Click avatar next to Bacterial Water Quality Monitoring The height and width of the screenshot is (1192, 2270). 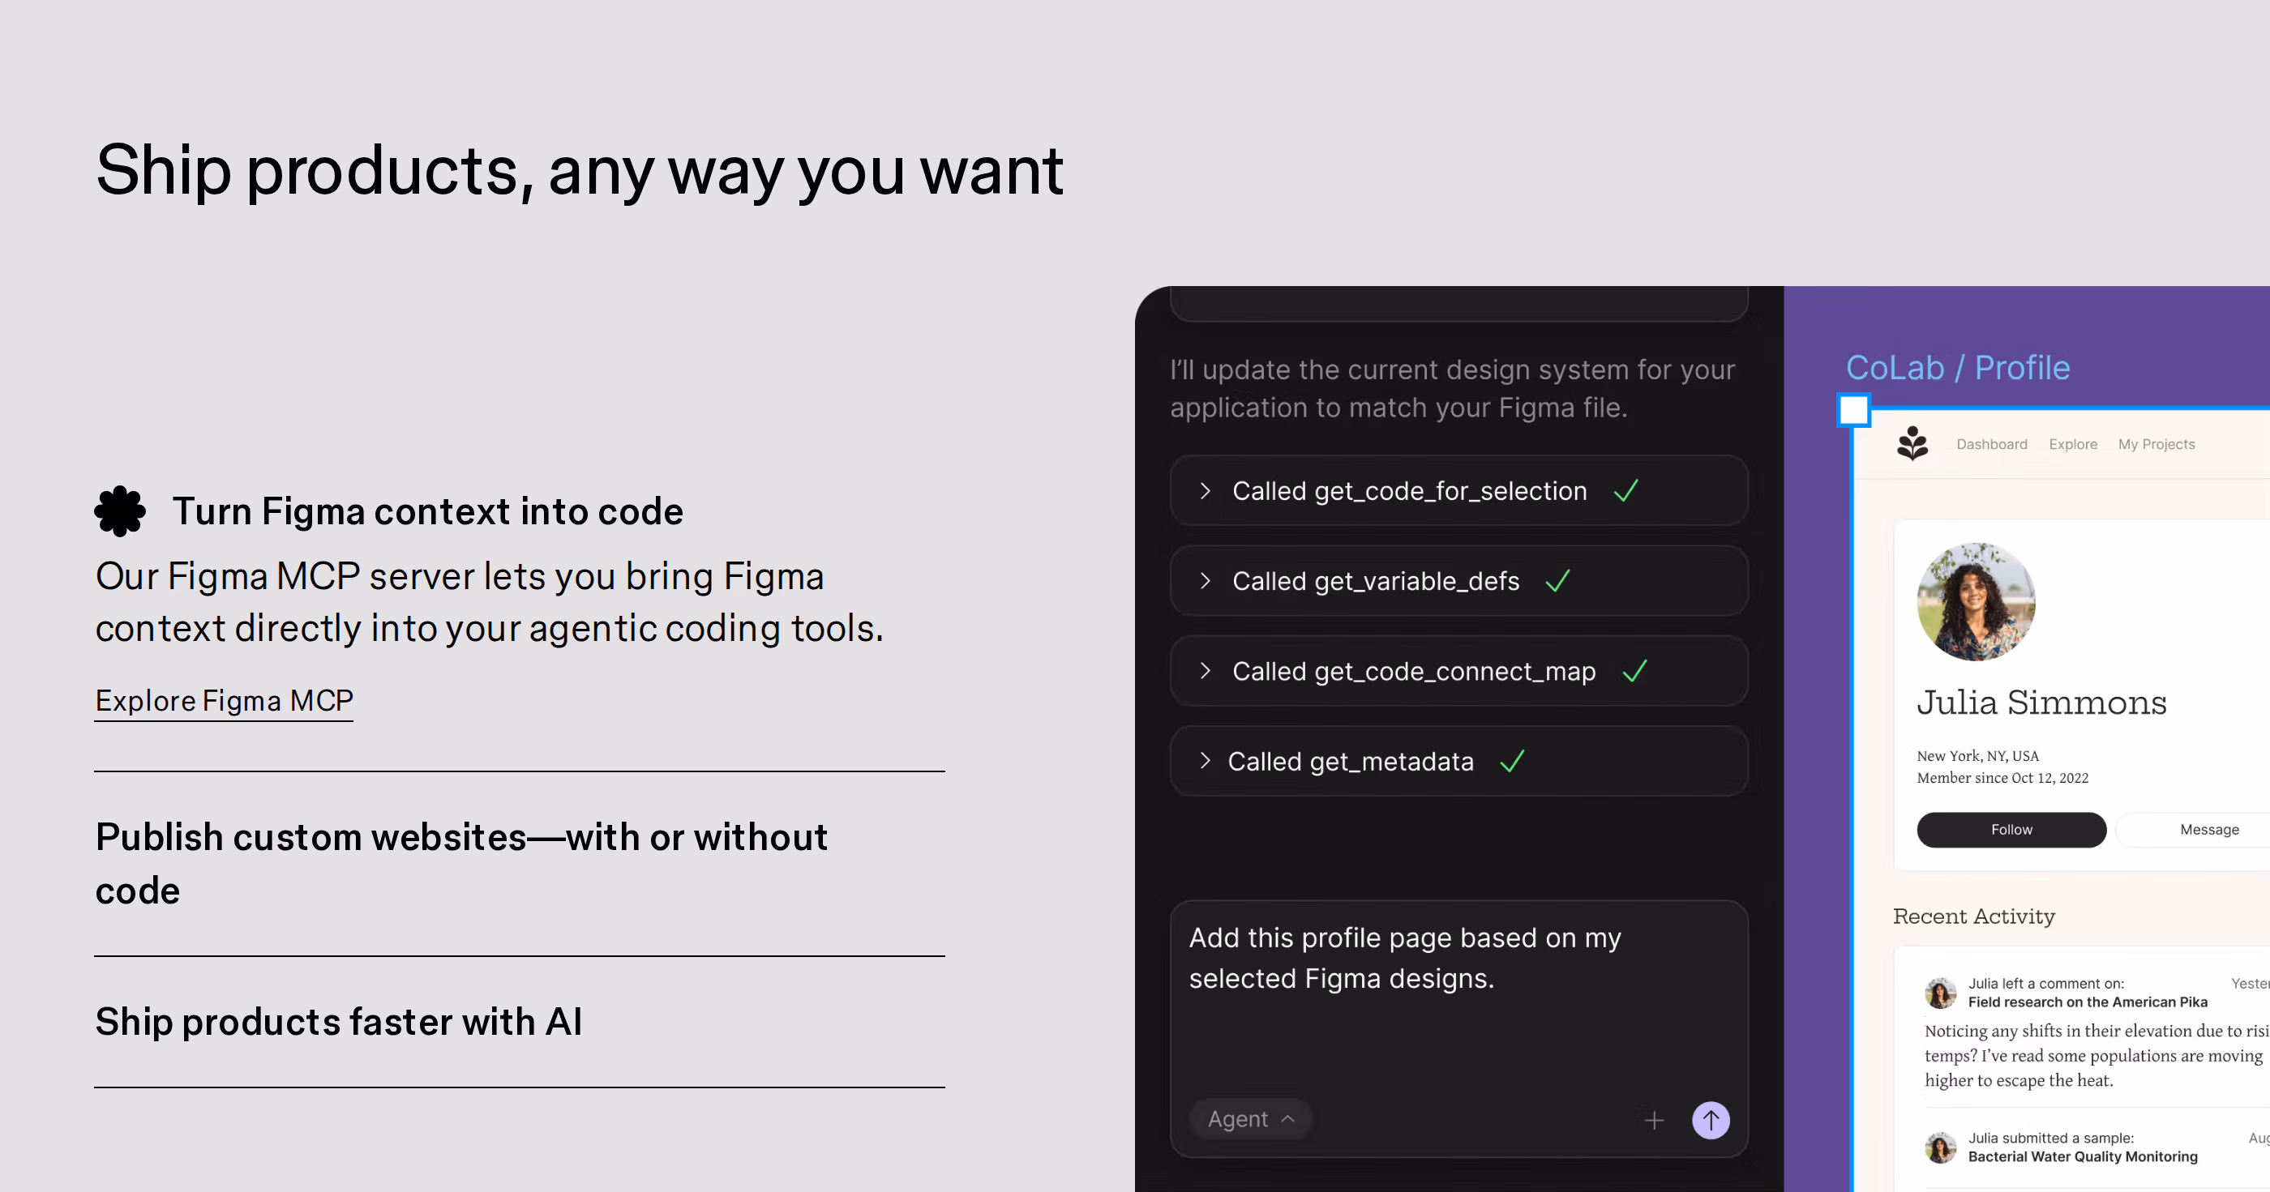point(1940,1147)
